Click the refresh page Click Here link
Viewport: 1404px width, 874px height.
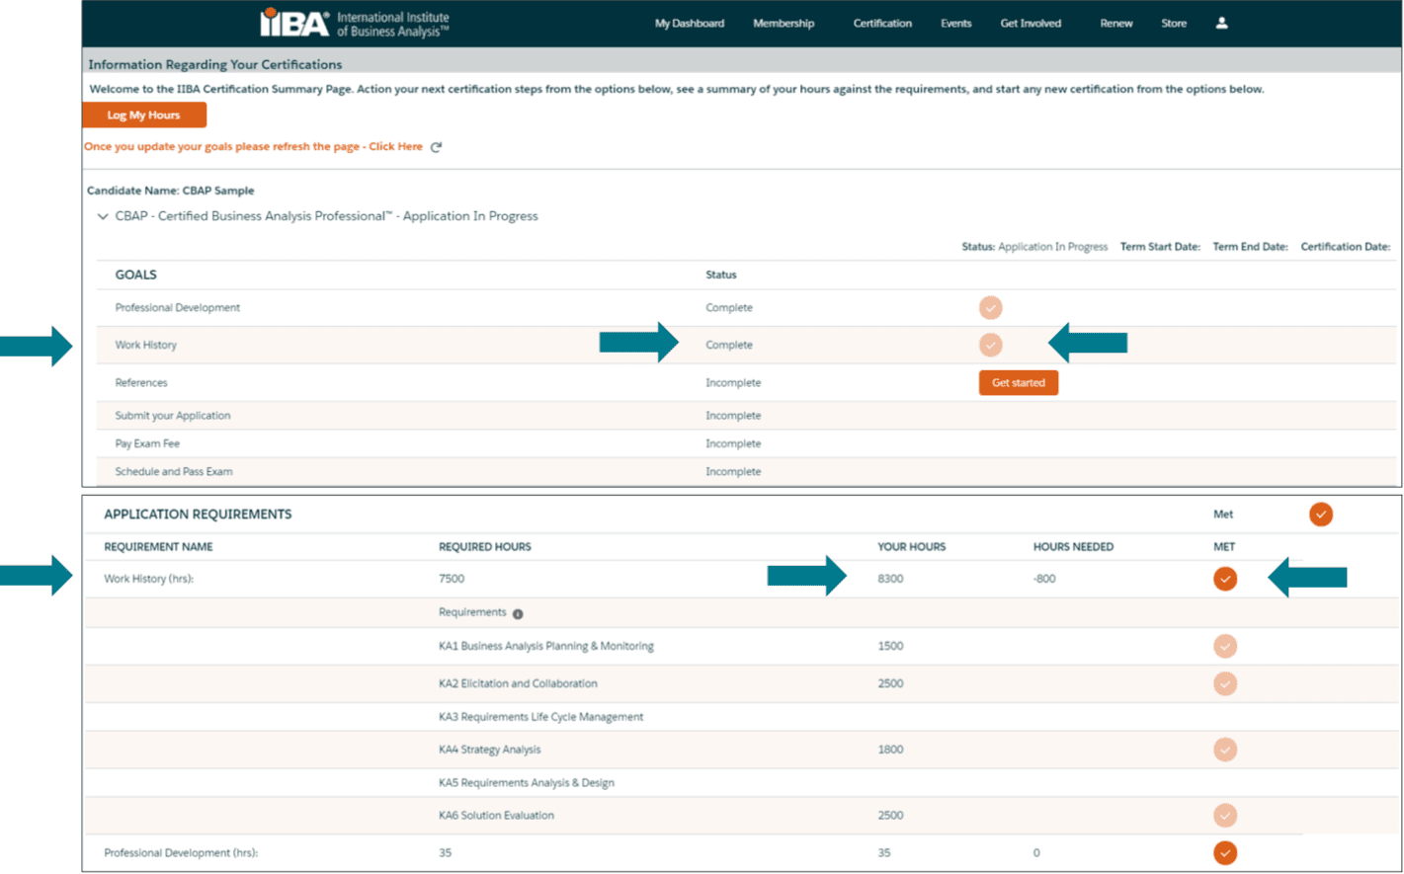click(395, 147)
